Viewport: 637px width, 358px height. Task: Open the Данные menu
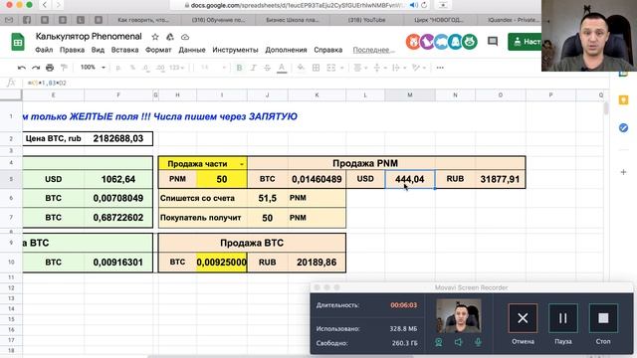coord(192,50)
